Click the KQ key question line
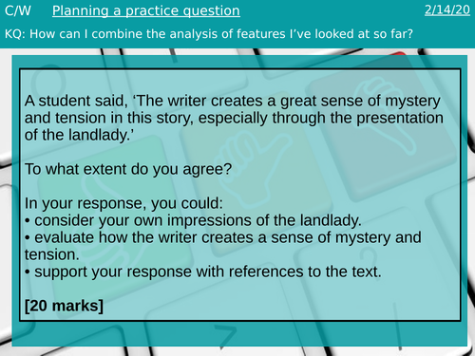The width and height of the screenshot is (475, 356). coord(209,34)
